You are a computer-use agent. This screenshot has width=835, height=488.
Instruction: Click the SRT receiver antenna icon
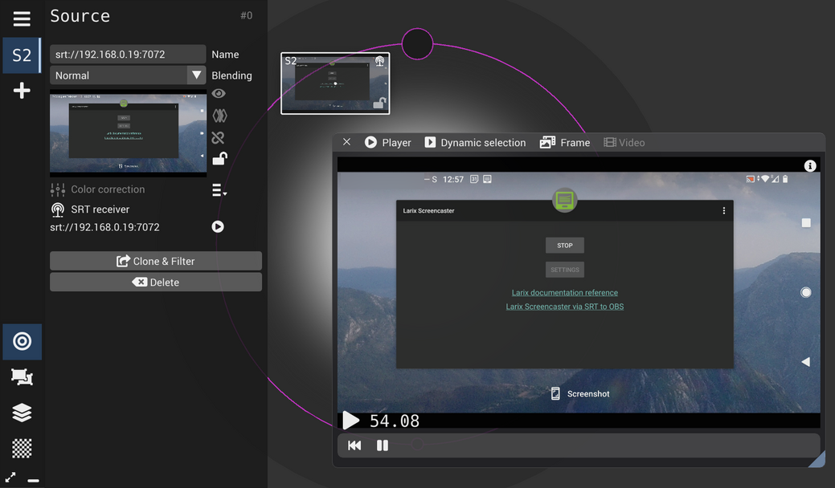[x=56, y=209]
